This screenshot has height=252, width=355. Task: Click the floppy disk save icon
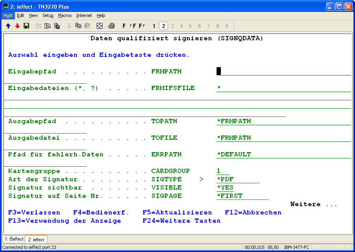[26, 26]
